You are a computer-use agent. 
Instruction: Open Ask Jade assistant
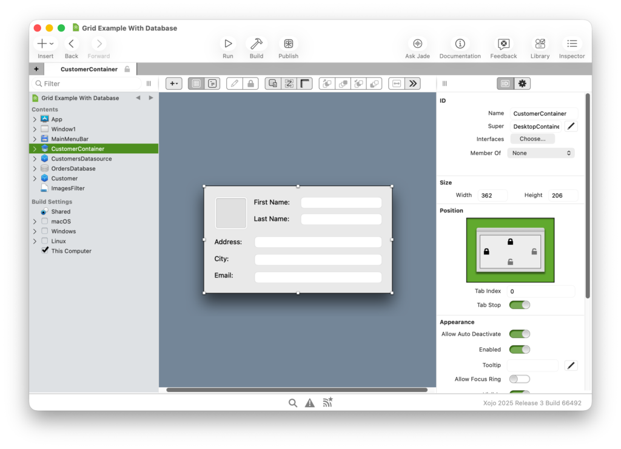(x=417, y=44)
